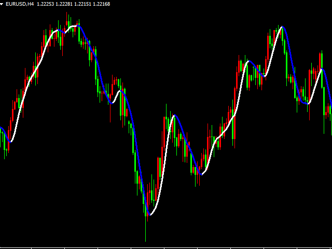
Task: Click the open price value 1.22253
Action: 46,4
